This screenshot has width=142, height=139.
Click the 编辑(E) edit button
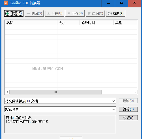click(x=128, y=109)
